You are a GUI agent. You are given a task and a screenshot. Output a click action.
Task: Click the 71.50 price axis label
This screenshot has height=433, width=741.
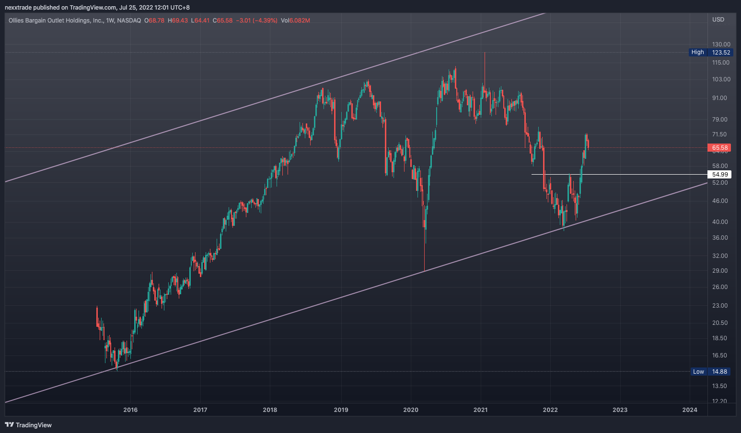click(x=720, y=134)
